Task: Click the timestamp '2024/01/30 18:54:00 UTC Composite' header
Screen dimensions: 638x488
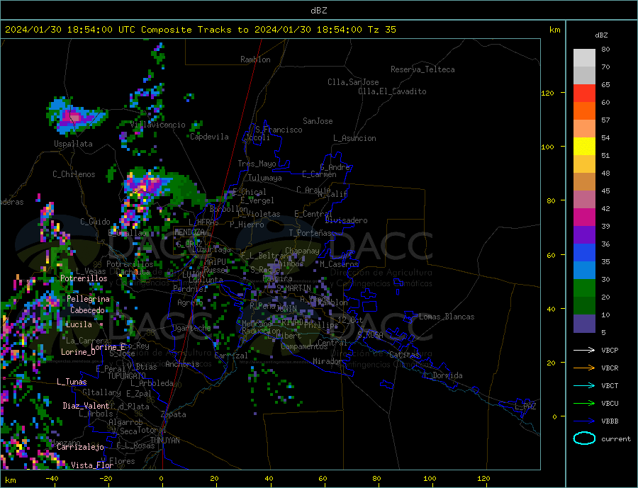Action: pos(98,30)
